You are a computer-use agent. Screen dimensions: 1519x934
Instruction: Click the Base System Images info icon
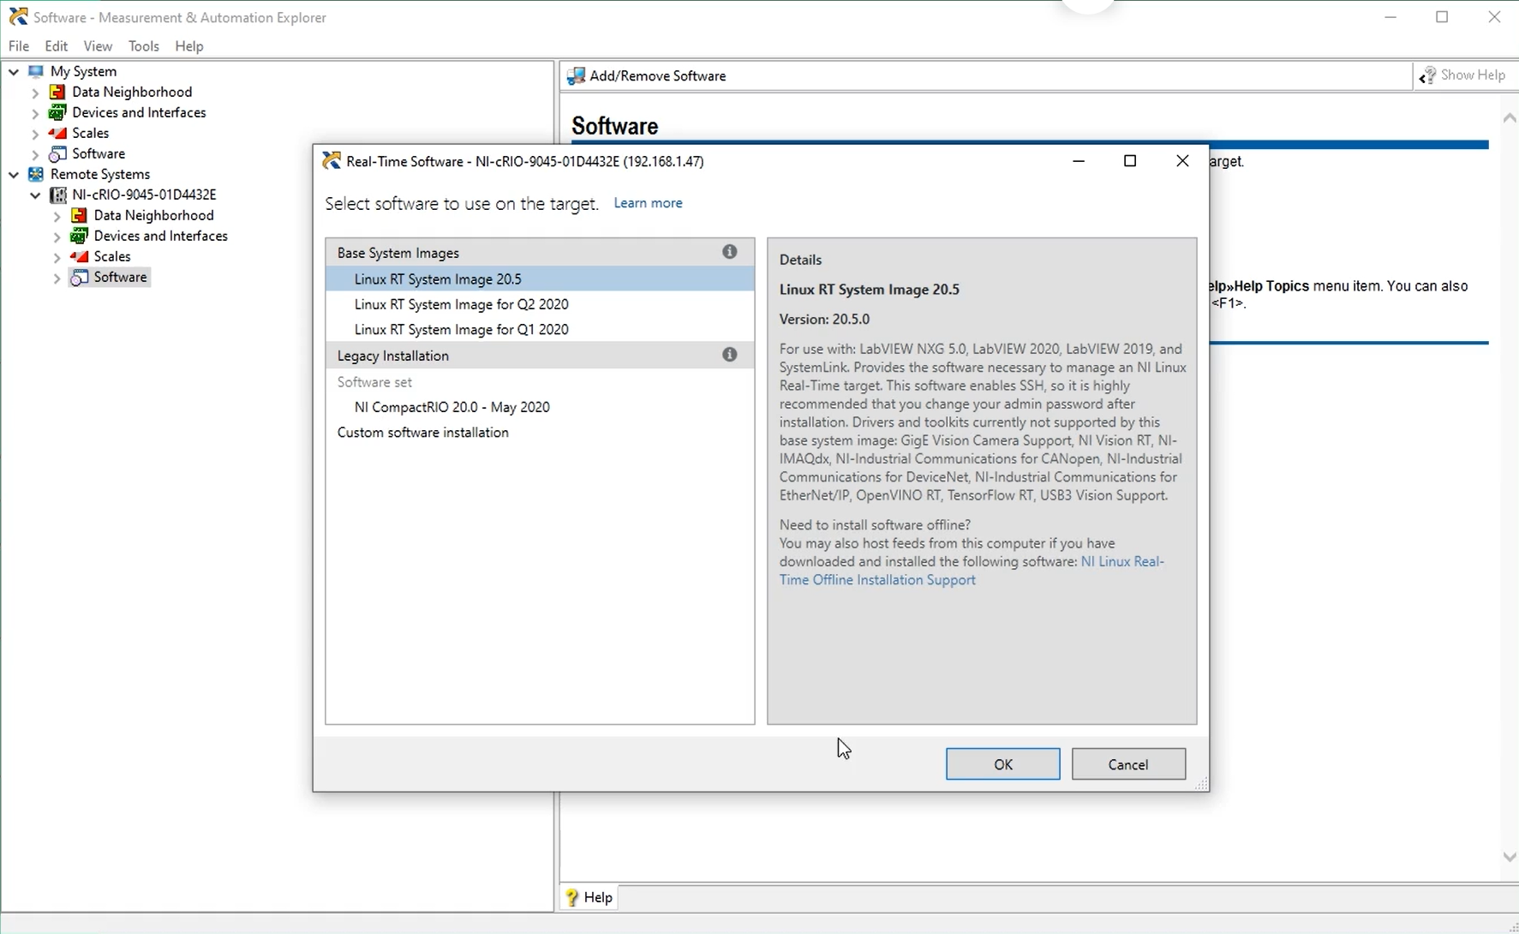click(729, 252)
